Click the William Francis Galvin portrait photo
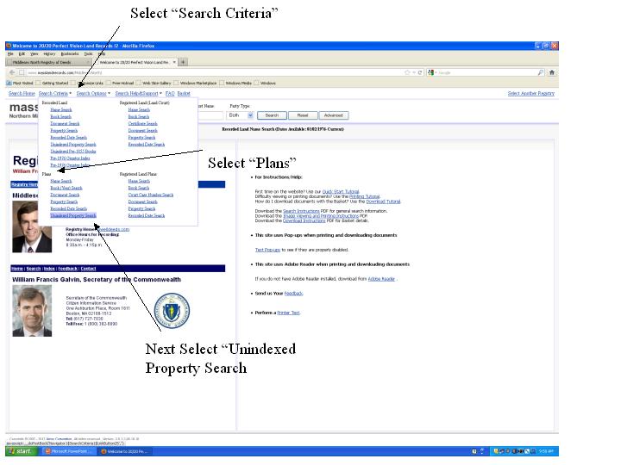 [x=32, y=311]
